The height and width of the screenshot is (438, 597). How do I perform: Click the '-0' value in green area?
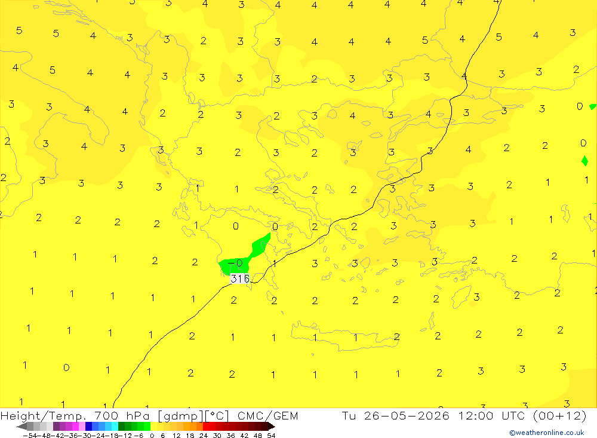[x=235, y=263]
